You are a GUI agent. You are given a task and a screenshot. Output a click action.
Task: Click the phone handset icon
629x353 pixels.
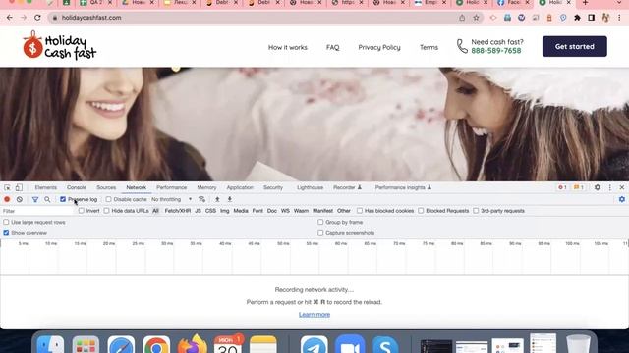pos(462,46)
